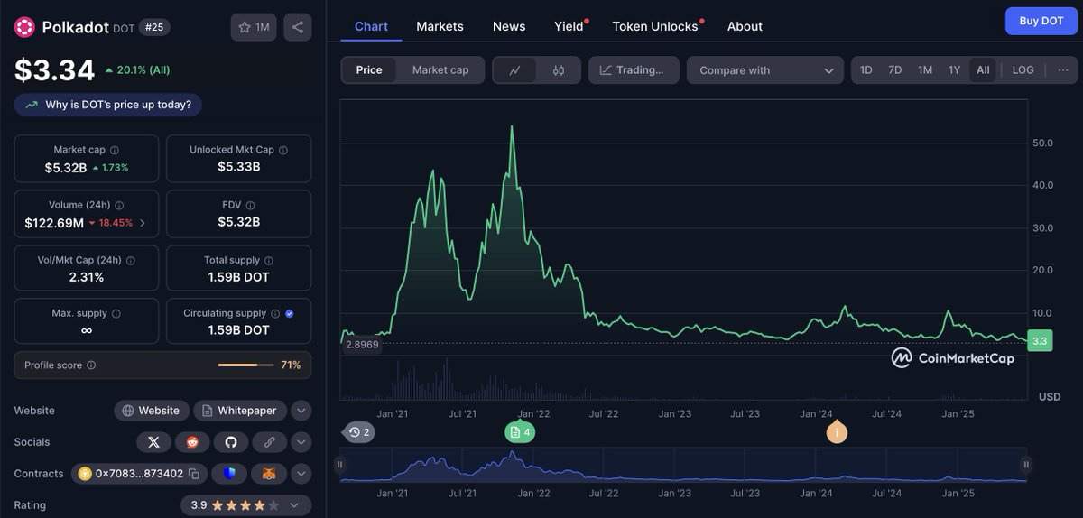
Task: Open the Whitepaper link button
Action: tap(240, 411)
